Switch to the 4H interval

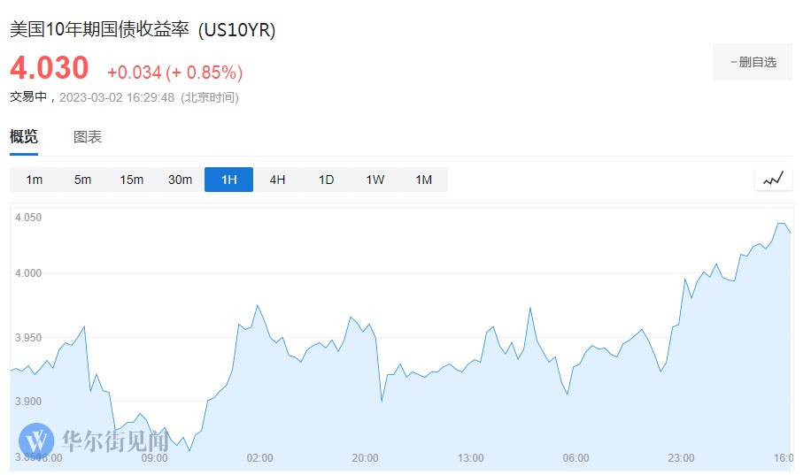pyautogui.click(x=277, y=180)
